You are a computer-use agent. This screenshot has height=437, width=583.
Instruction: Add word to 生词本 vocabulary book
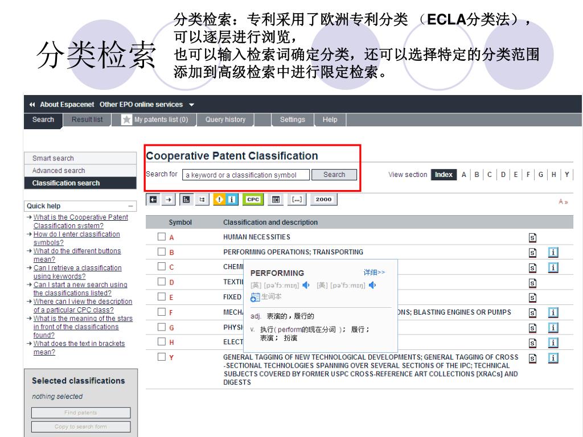[266, 296]
